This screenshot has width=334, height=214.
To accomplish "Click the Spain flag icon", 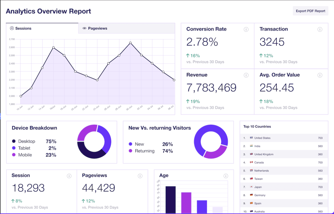I will [251, 203].
